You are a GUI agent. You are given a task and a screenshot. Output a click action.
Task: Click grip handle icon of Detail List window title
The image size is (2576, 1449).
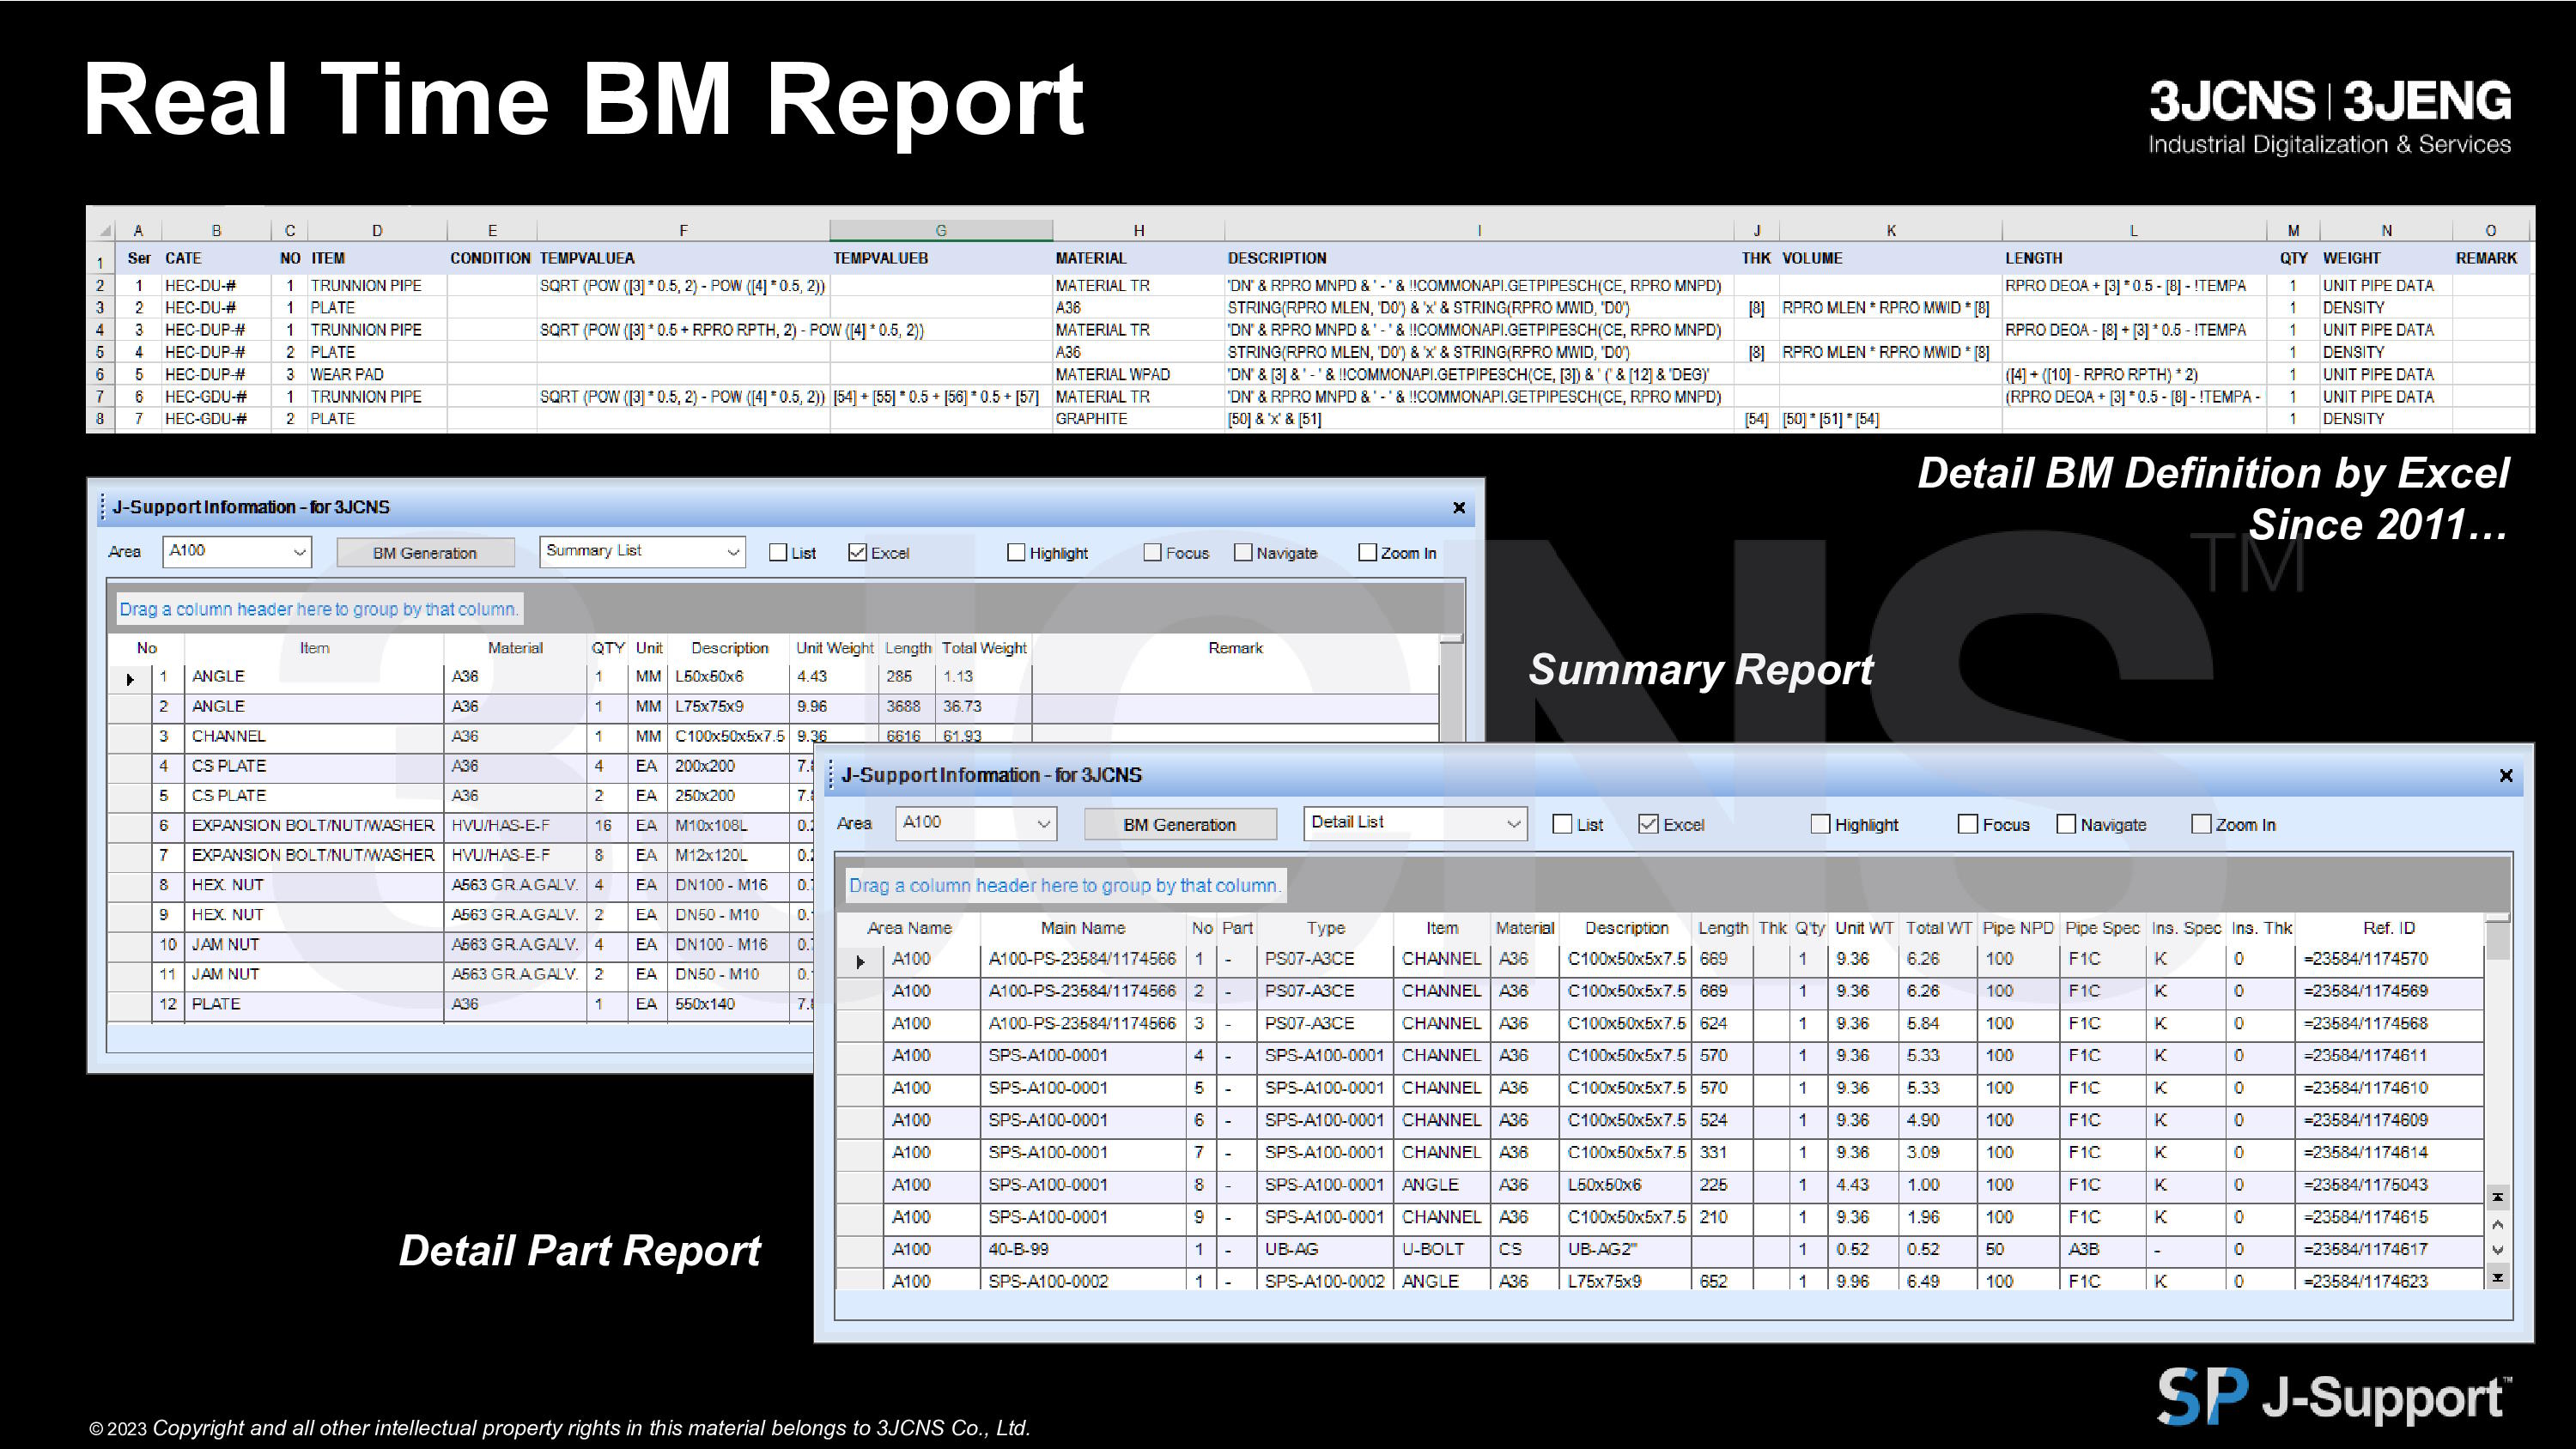(x=831, y=775)
